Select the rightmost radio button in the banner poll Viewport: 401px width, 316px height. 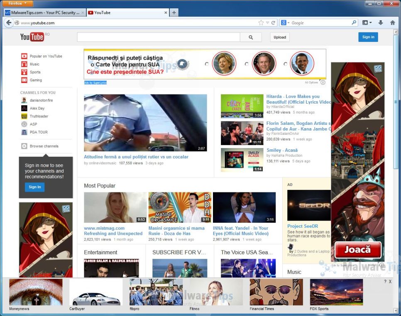click(x=286, y=64)
